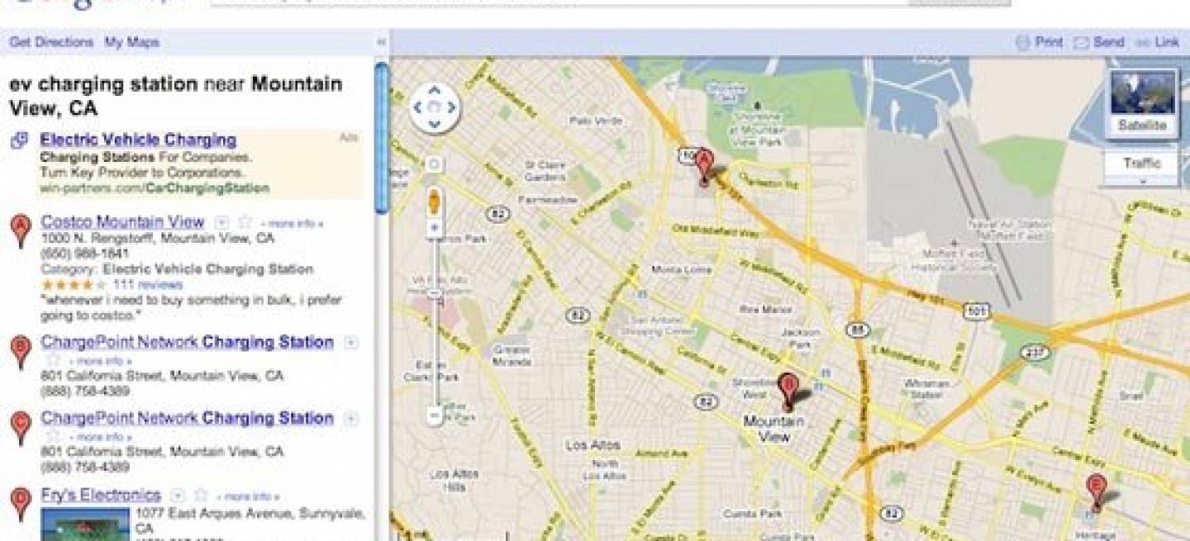
Task: Click the map zoom slider track
Action: tap(435, 322)
